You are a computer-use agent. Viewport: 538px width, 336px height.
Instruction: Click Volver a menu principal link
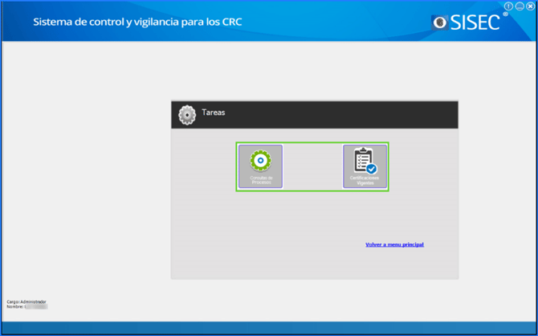394,244
